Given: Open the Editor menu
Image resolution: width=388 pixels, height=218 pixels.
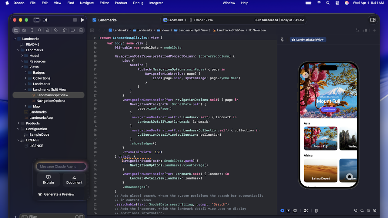Looking at the screenshot, I should point(104,3).
